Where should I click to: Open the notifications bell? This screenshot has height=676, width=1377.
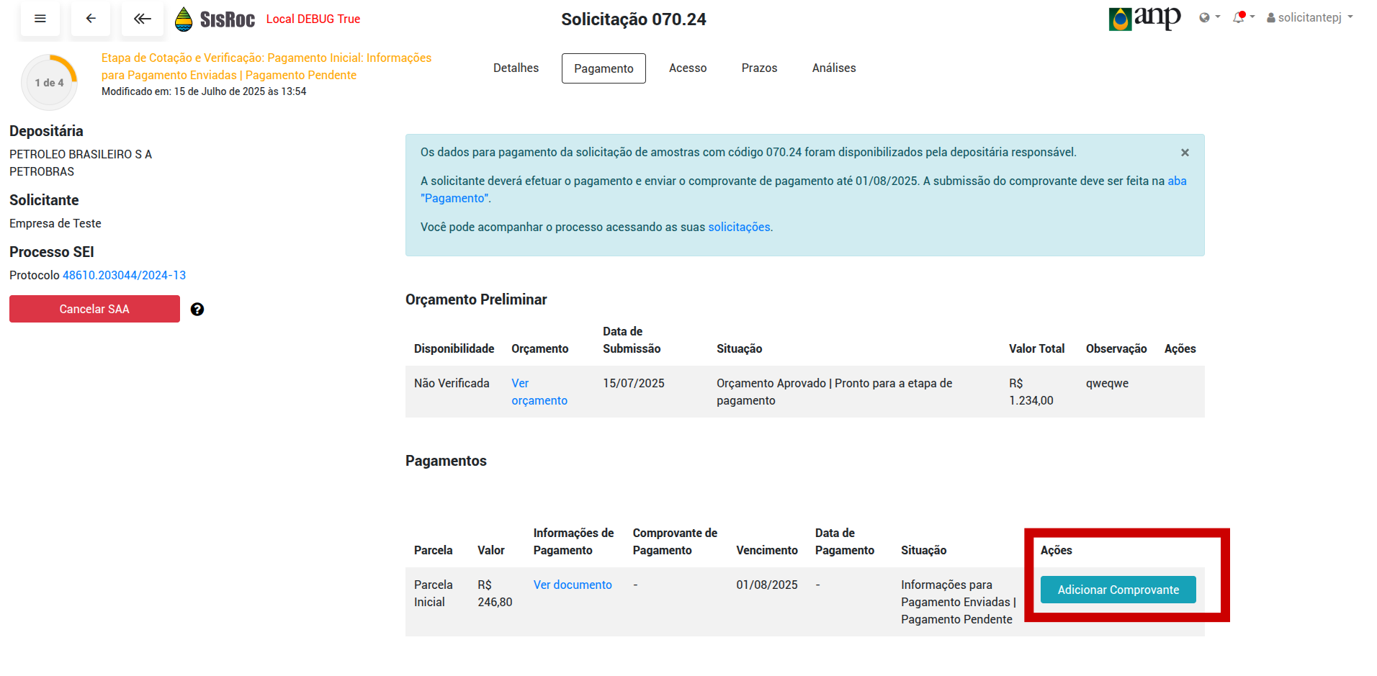(1240, 17)
